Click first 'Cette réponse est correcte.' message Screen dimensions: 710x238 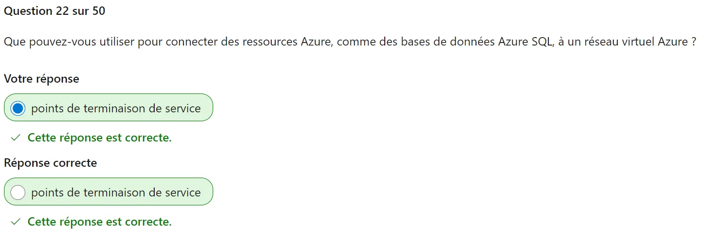click(x=100, y=138)
